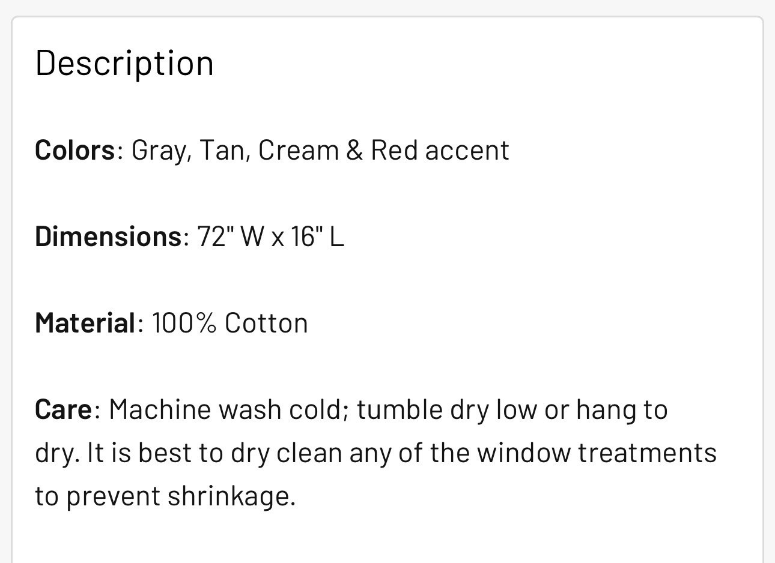Click the to prevent phrase in last line
775x563 pixels.
pyautogui.click(x=98, y=496)
